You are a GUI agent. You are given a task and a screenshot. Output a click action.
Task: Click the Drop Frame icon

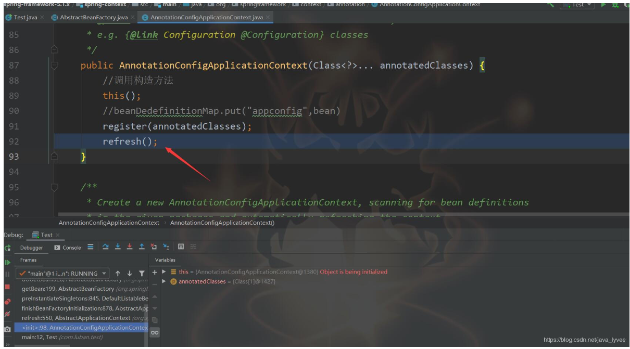tap(154, 247)
